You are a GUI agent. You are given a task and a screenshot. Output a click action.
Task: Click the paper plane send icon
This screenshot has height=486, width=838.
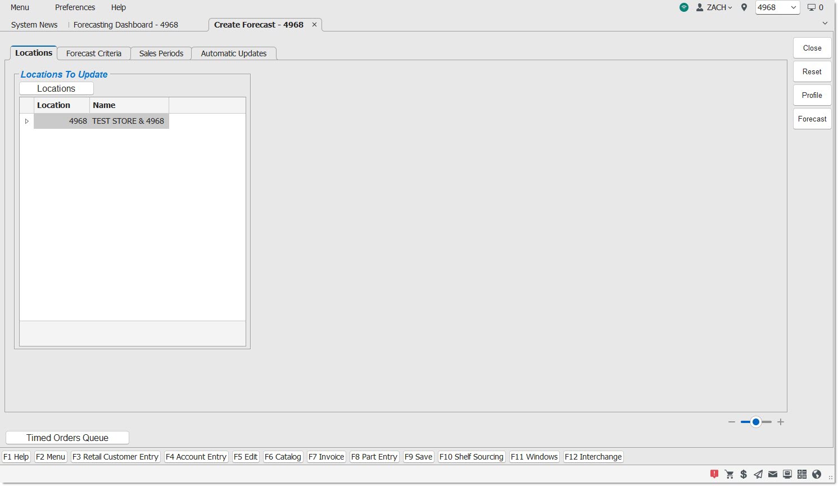point(758,474)
